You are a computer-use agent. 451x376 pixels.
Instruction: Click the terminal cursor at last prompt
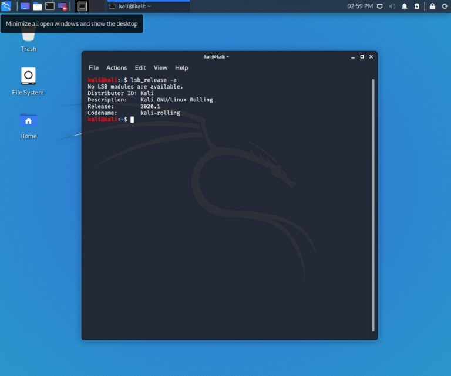coord(132,120)
